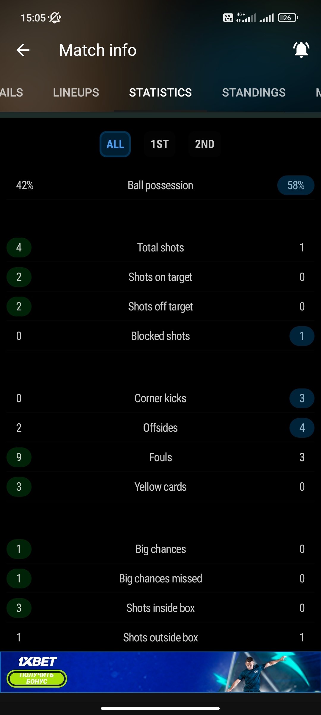The width and height of the screenshot is (321, 715).
Task: Open the STANDINGS tab
Action: 254,93
